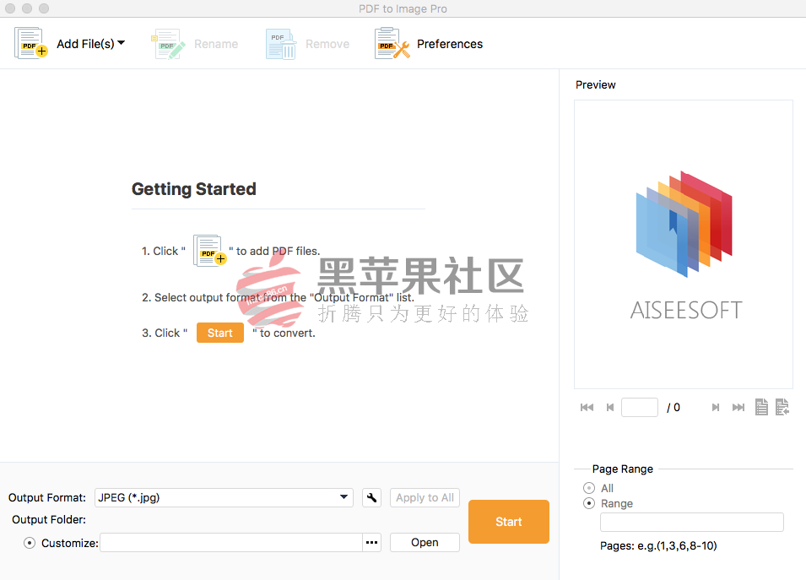Click the single page view icon
The height and width of the screenshot is (580, 806).
tap(761, 407)
